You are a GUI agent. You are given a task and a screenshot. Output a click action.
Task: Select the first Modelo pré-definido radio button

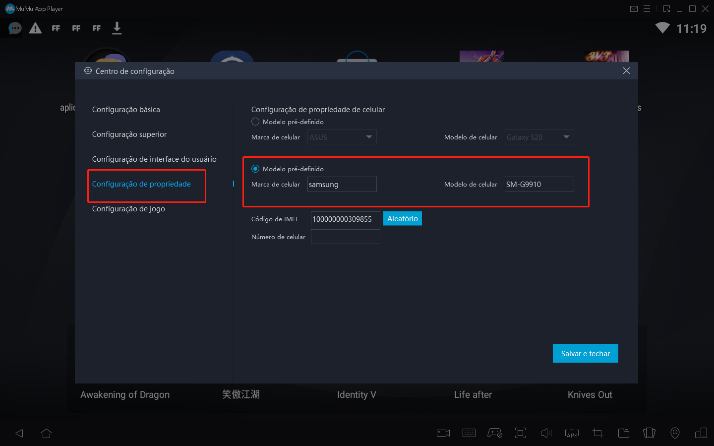point(255,122)
